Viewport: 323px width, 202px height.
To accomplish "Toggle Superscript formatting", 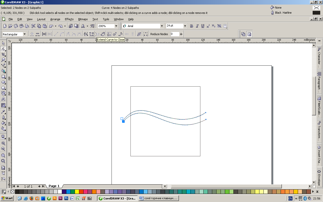I will (x=208, y=26).
